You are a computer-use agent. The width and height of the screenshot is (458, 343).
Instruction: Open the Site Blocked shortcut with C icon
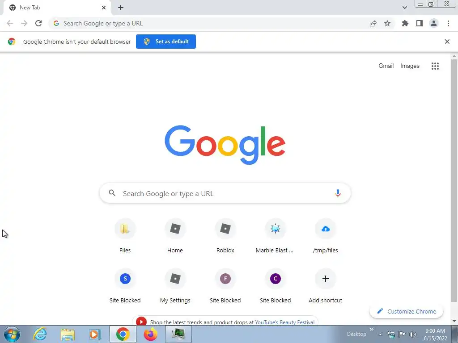tap(275, 286)
